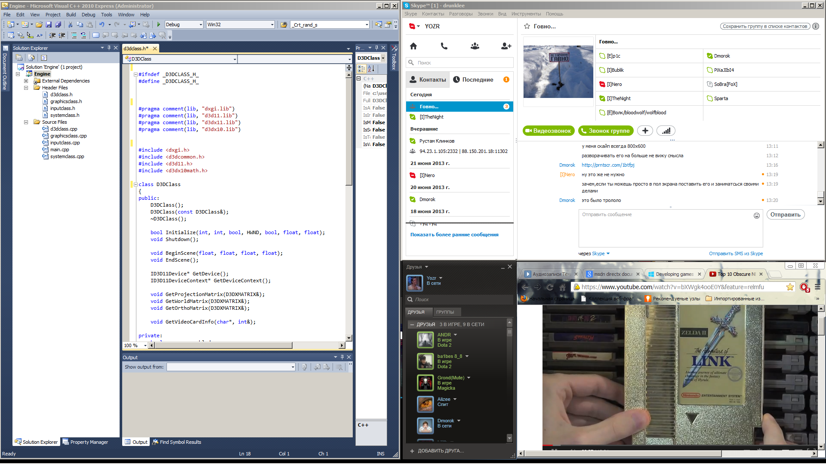Go back in Chrome browser
The width and height of the screenshot is (826, 464).
525,287
